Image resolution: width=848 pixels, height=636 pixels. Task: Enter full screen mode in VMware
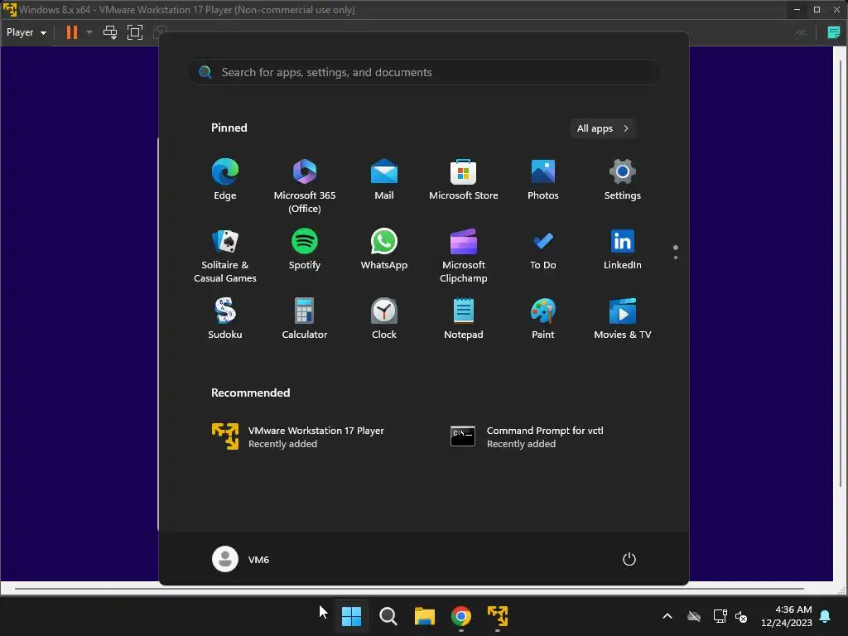coord(135,32)
